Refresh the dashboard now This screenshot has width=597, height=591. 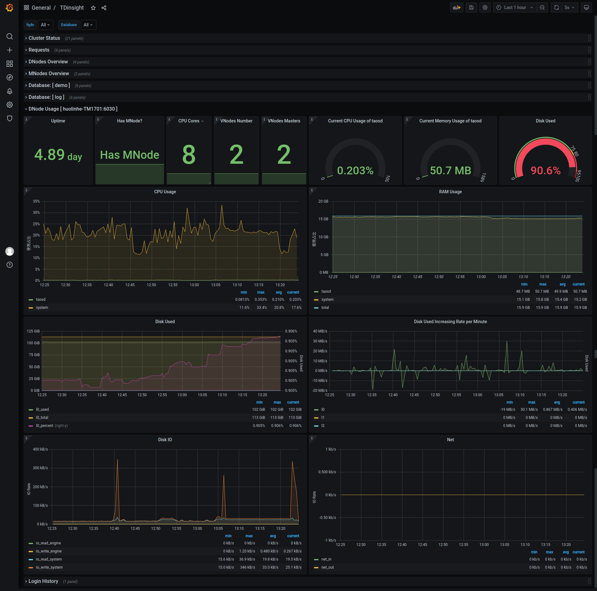(556, 7)
